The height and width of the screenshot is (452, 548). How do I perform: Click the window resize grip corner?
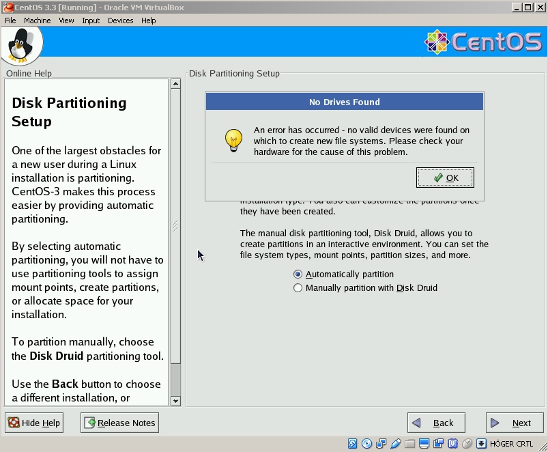pos(543,447)
